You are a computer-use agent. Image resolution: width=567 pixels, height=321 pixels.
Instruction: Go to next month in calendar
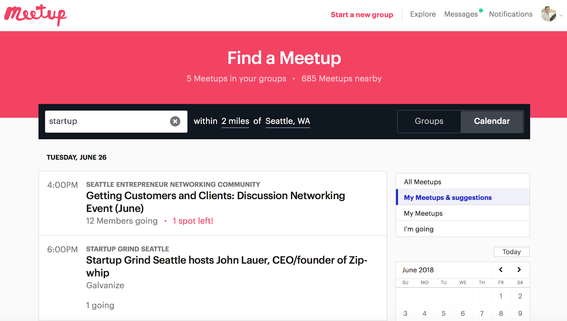pos(520,270)
